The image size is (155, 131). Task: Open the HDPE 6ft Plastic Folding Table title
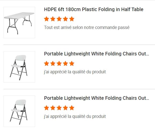(93, 10)
